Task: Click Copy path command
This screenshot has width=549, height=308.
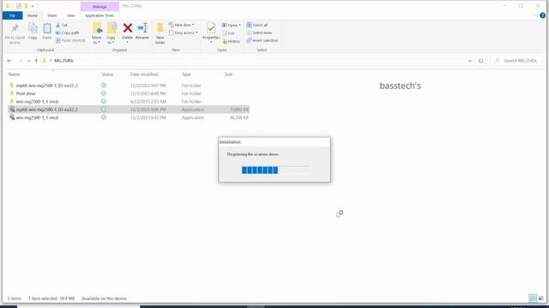Action: [x=68, y=33]
